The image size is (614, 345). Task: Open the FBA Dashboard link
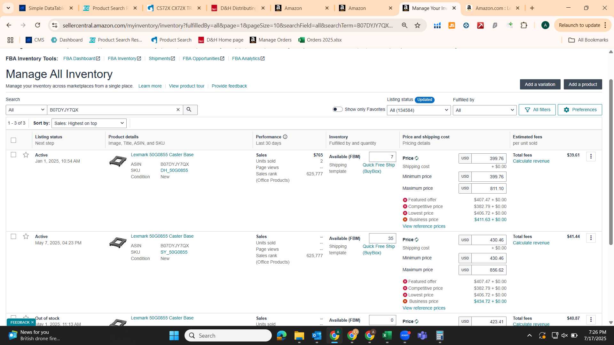82,58
